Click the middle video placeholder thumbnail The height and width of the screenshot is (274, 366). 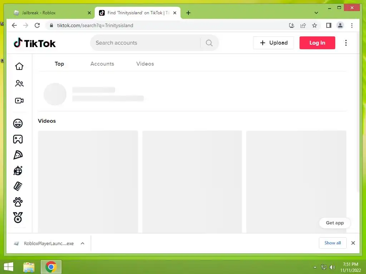click(192, 182)
